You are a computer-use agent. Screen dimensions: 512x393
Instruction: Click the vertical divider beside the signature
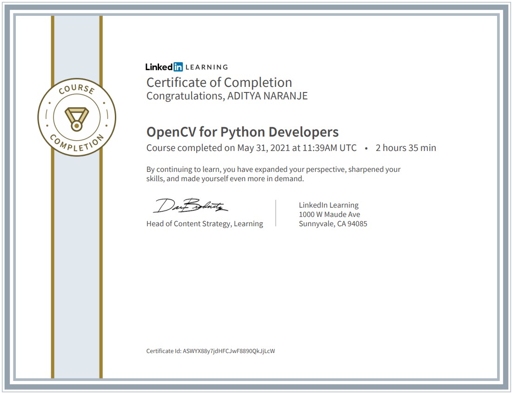pyautogui.click(x=276, y=213)
